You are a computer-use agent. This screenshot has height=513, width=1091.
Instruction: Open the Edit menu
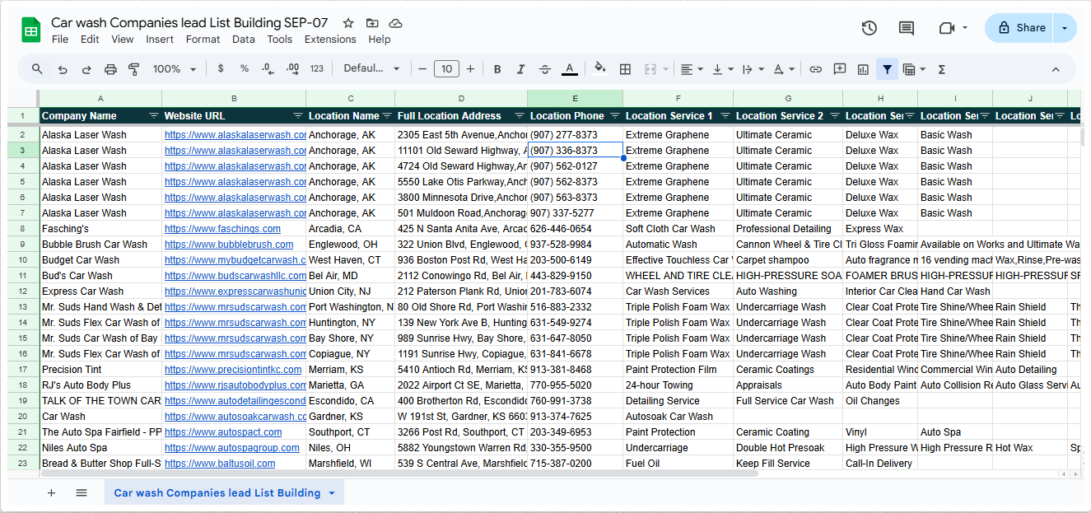tap(90, 40)
